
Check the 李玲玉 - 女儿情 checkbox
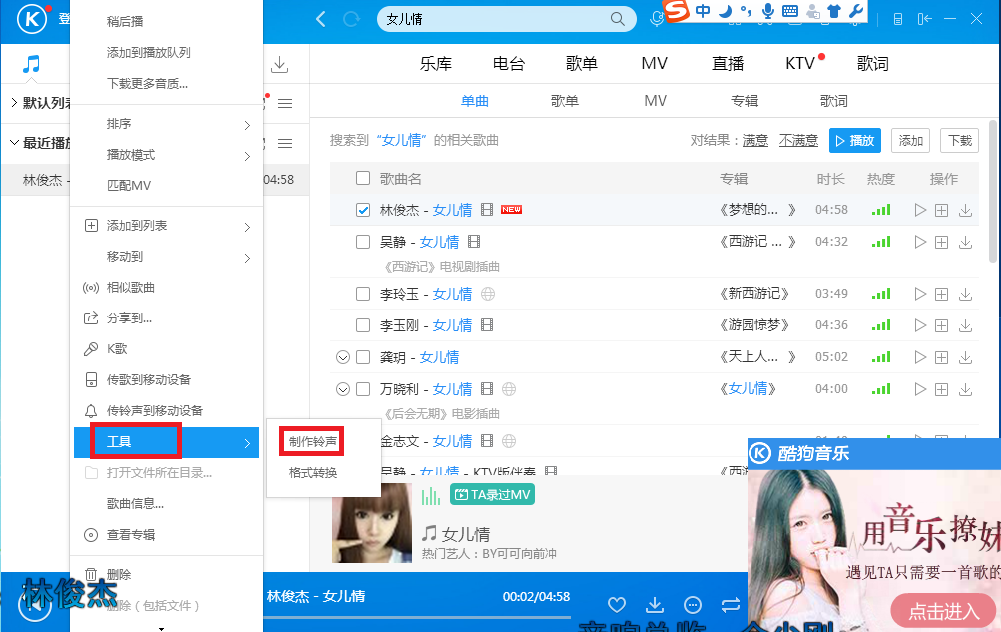(x=363, y=294)
